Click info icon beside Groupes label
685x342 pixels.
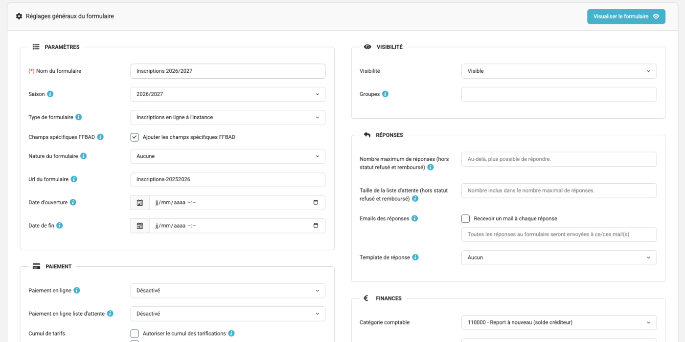click(385, 94)
